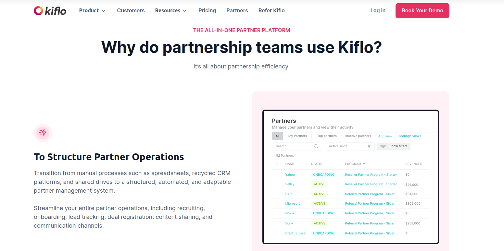Click the lightning bolt feature icon
Screen dimensions: 504x251
[x=43, y=133]
